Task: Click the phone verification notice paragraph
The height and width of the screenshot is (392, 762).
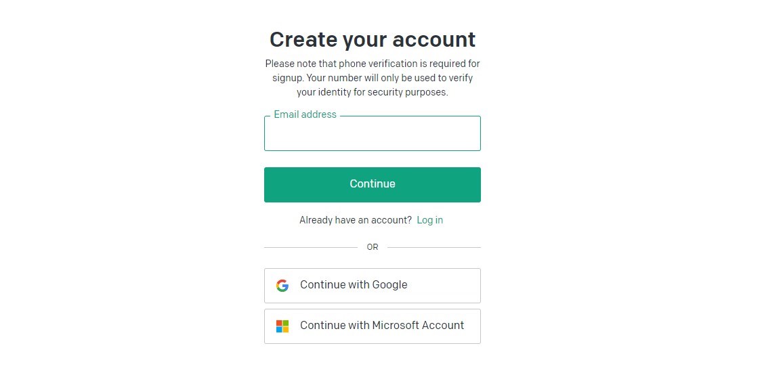Action: (373, 78)
